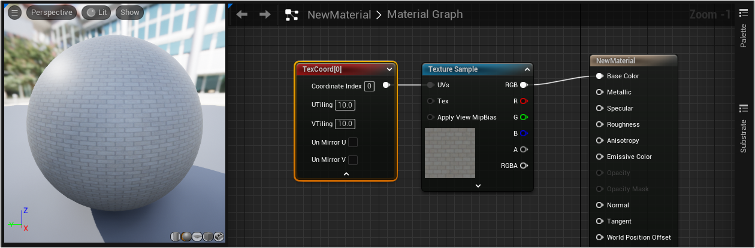Open the Substrate side tab
Screen dimensions: 755x248
click(744, 129)
